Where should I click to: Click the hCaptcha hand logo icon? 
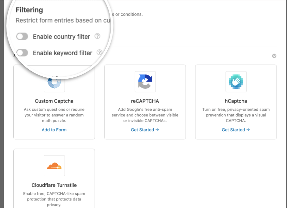click(236, 82)
